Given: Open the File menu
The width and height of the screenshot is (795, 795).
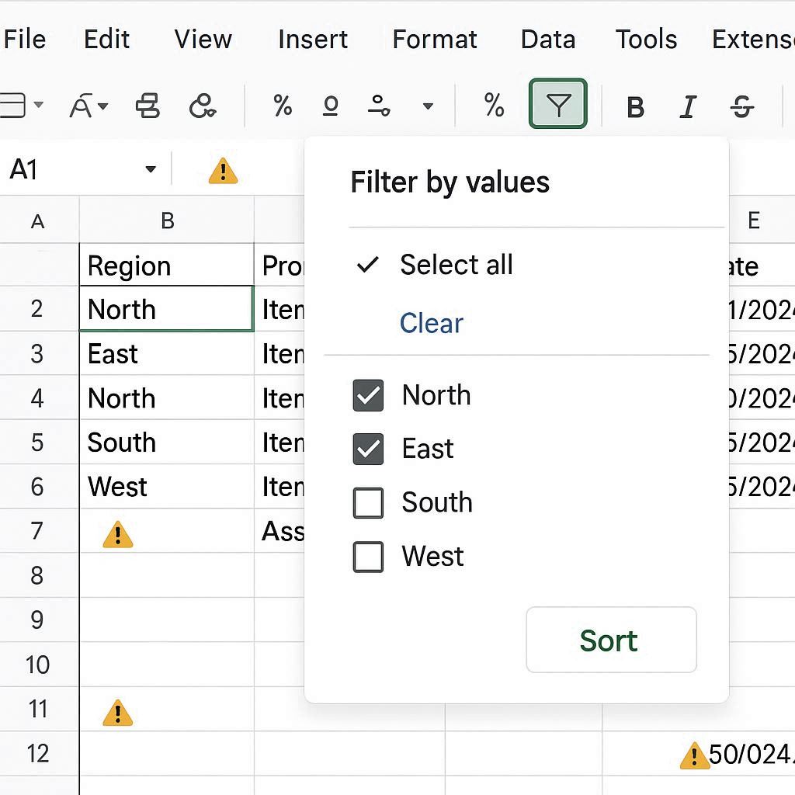Looking at the screenshot, I should tap(24, 40).
